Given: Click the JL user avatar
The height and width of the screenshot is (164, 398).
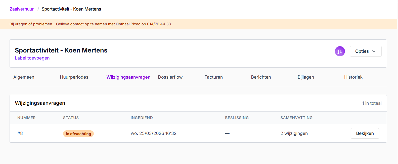Looking at the screenshot, I should tap(340, 51).
